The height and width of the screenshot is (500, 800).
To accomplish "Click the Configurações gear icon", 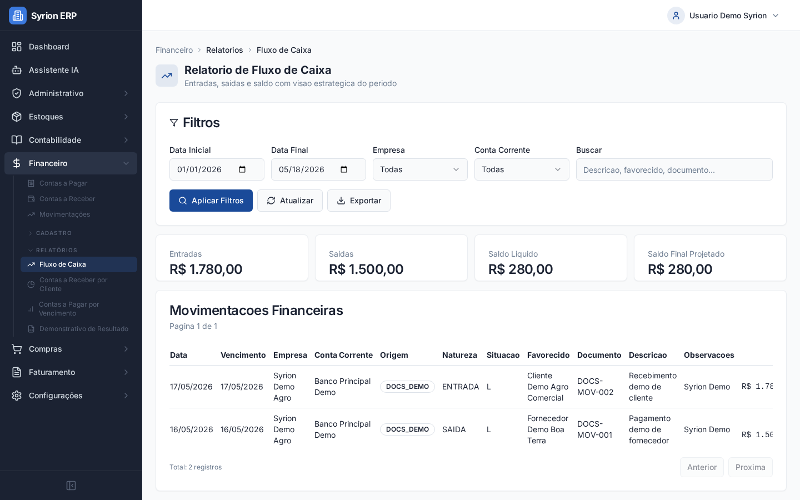I will point(17,396).
